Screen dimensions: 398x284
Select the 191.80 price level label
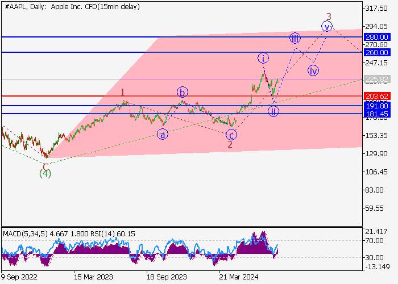[376, 106]
